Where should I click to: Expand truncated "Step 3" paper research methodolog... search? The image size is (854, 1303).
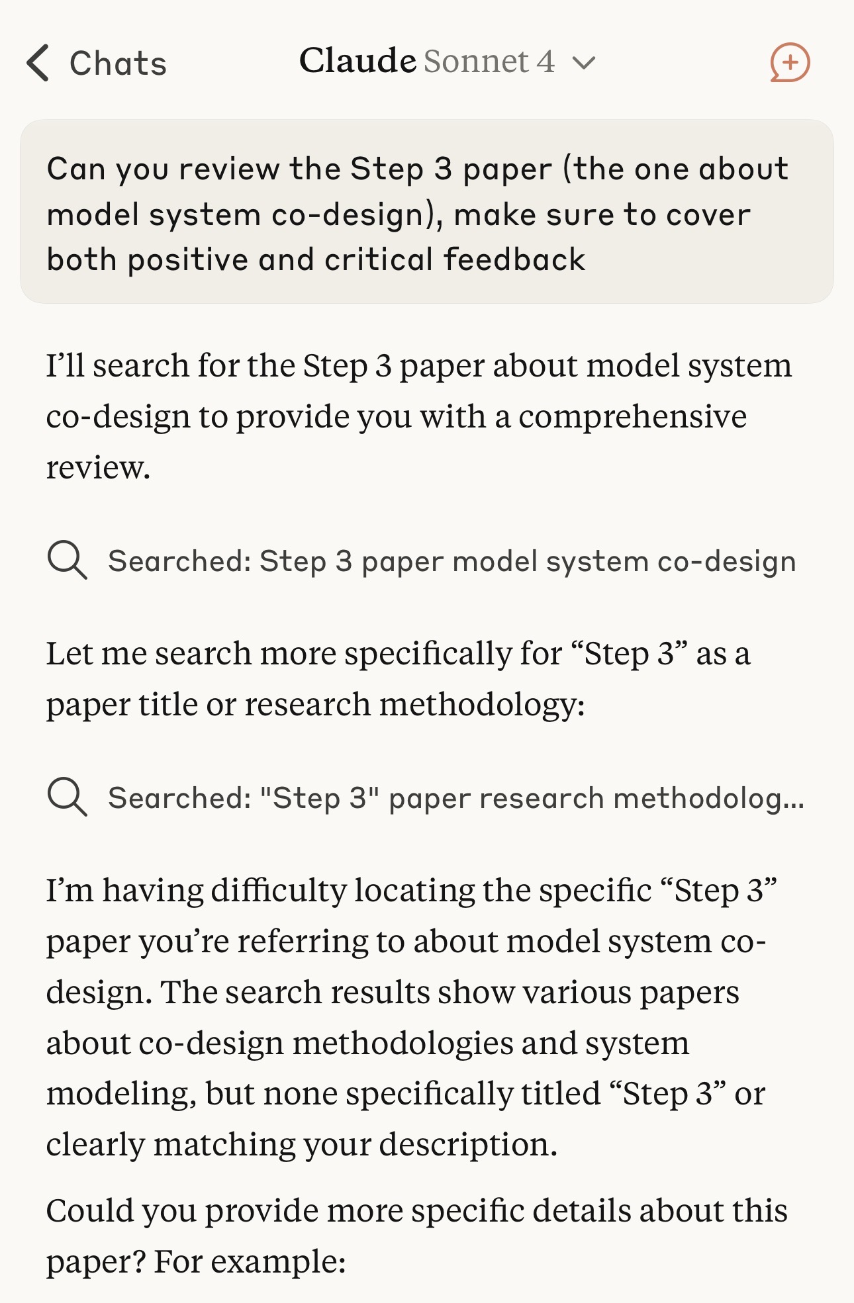pyautogui.click(x=426, y=798)
